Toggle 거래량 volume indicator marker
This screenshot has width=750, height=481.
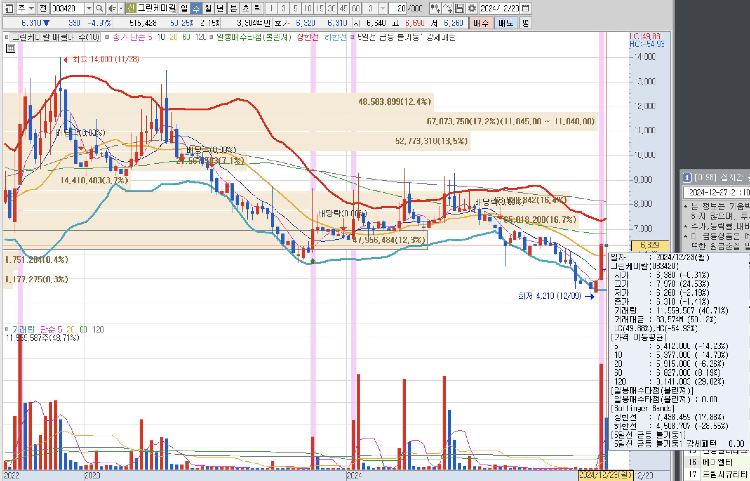coord(7,329)
